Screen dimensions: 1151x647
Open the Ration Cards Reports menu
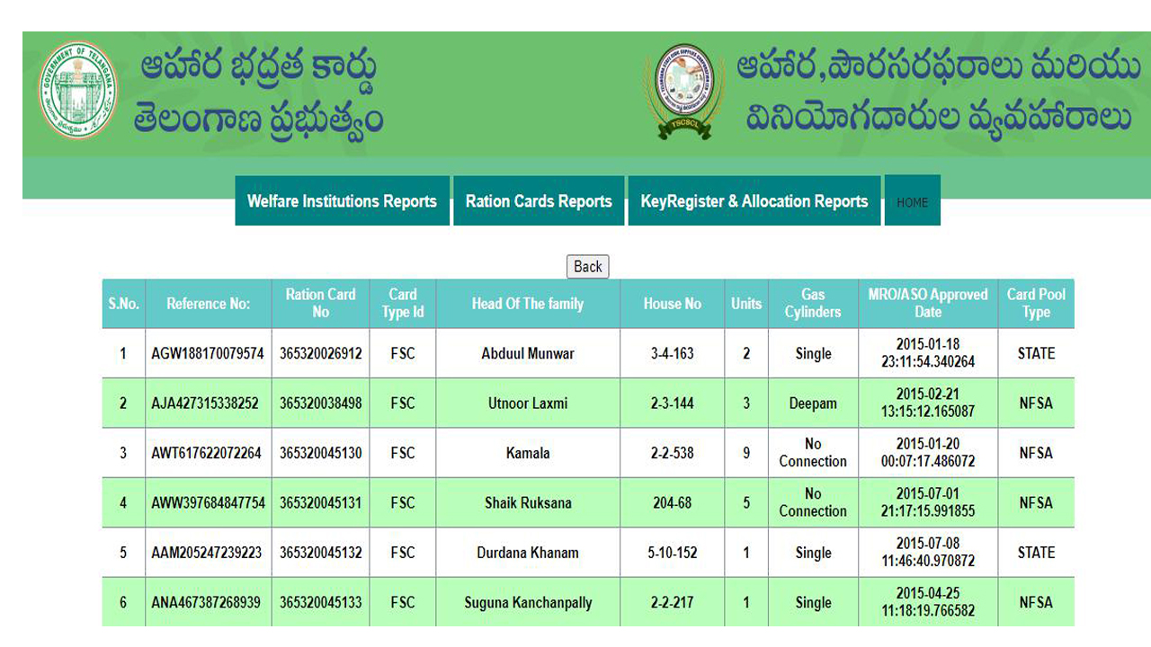pos(538,200)
